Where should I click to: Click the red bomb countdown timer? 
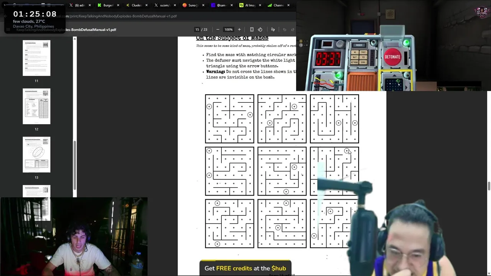coord(328,59)
